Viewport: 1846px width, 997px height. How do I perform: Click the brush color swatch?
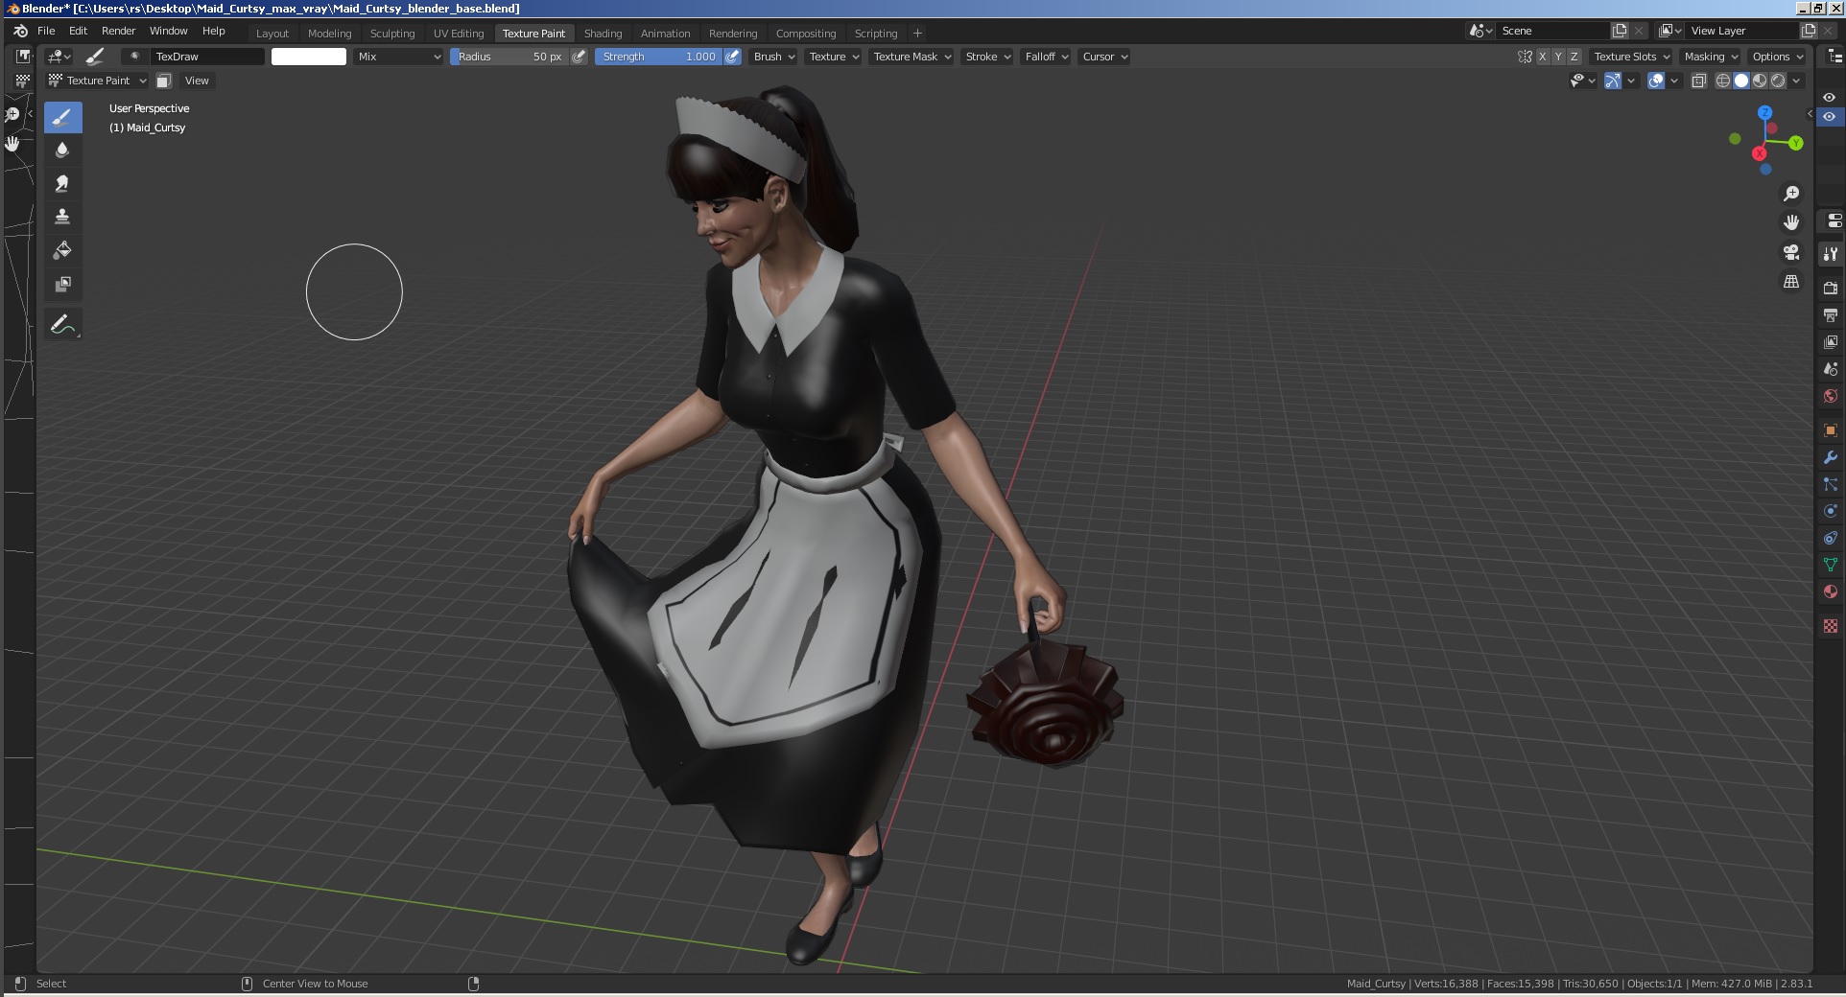[309, 57]
